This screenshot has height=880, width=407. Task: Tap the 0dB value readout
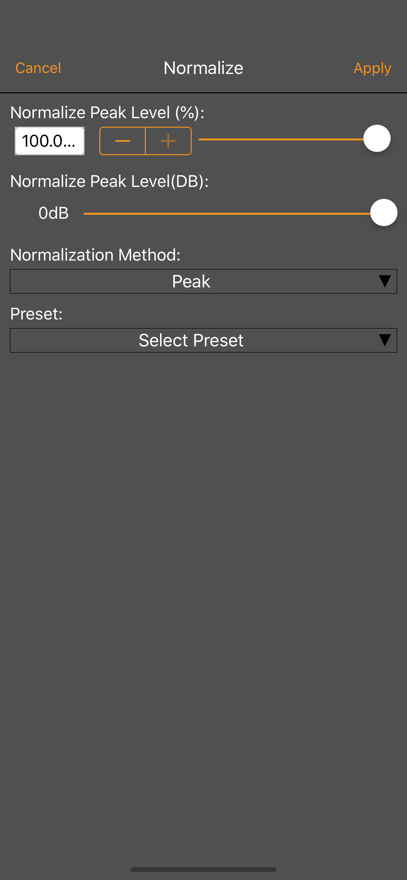(x=53, y=213)
